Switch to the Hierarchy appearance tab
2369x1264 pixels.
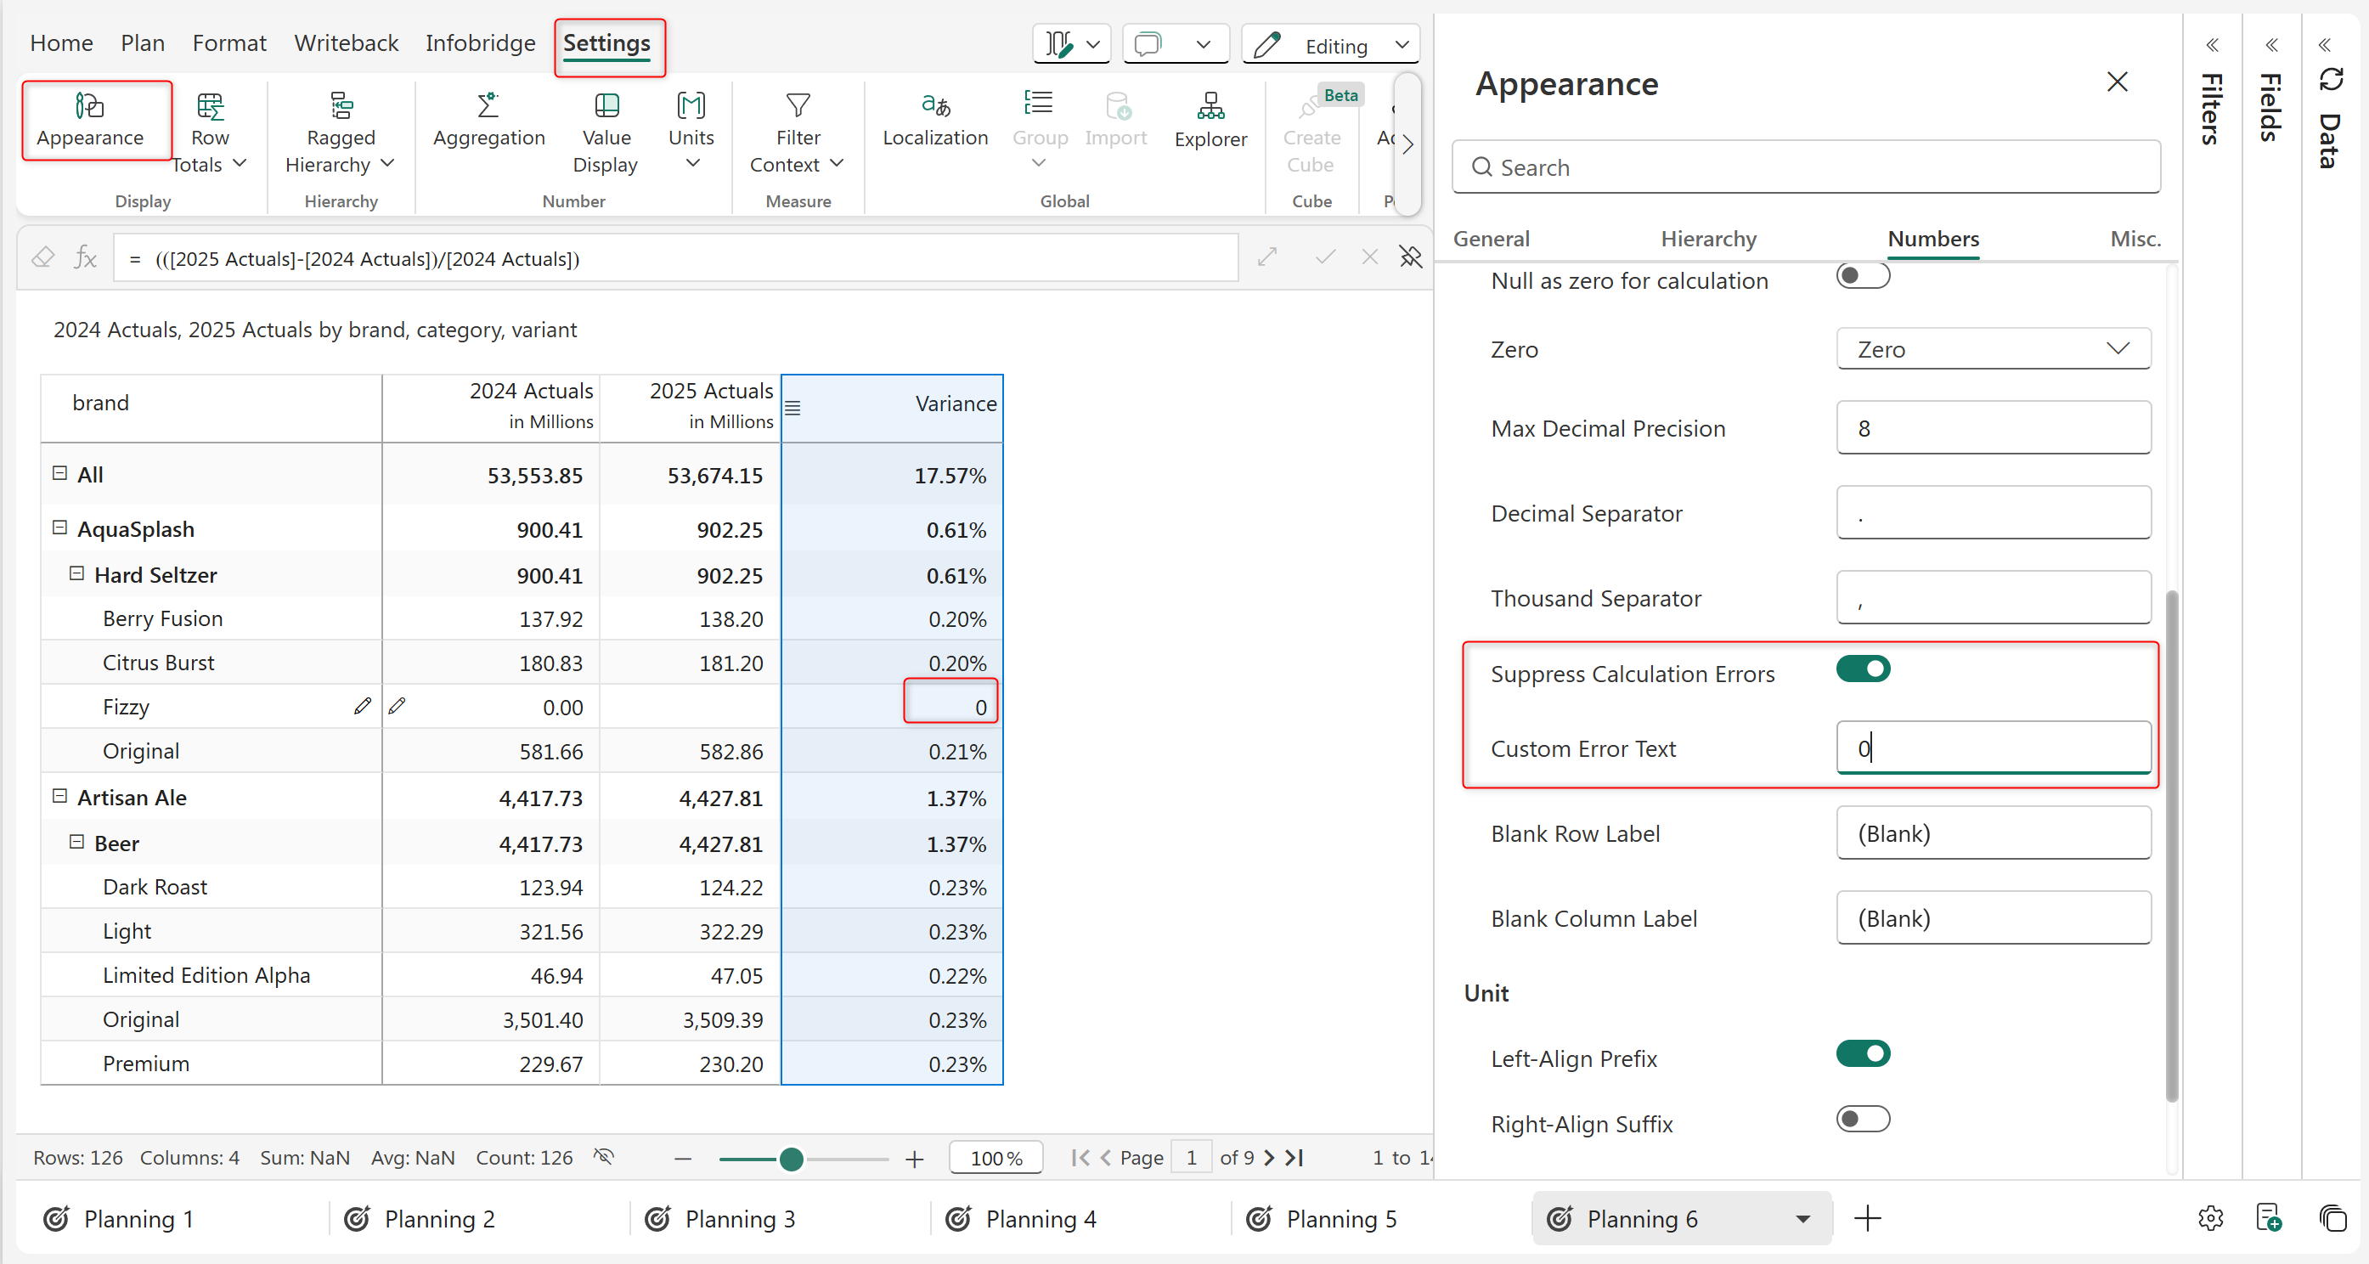point(1708,238)
